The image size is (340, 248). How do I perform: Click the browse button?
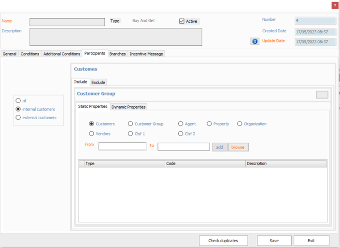[238, 147]
